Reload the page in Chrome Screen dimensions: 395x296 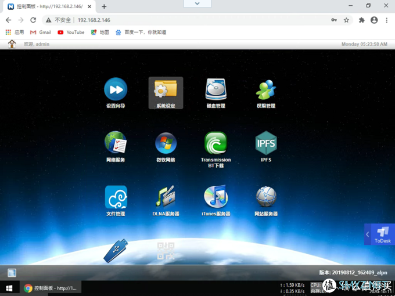click(33, 20)
